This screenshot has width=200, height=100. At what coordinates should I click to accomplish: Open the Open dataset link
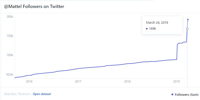point(42,94)
